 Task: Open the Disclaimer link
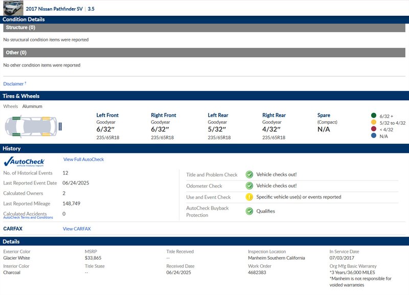click(x=14, y=84)
